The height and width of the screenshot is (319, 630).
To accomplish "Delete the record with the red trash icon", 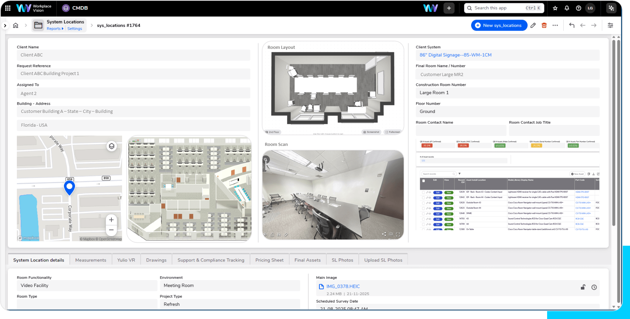I will pos(544,25).
